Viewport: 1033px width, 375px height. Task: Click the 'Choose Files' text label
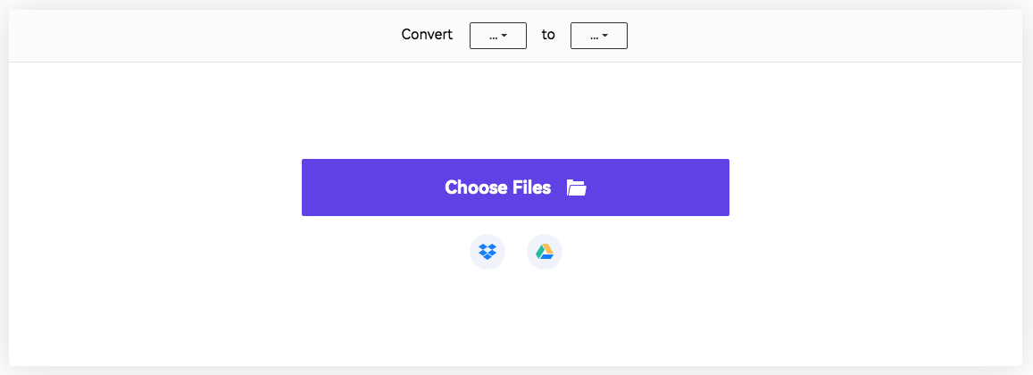tap(498, 187)
